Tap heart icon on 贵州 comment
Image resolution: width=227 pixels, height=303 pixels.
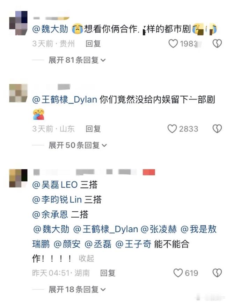(x=173, y=43)
